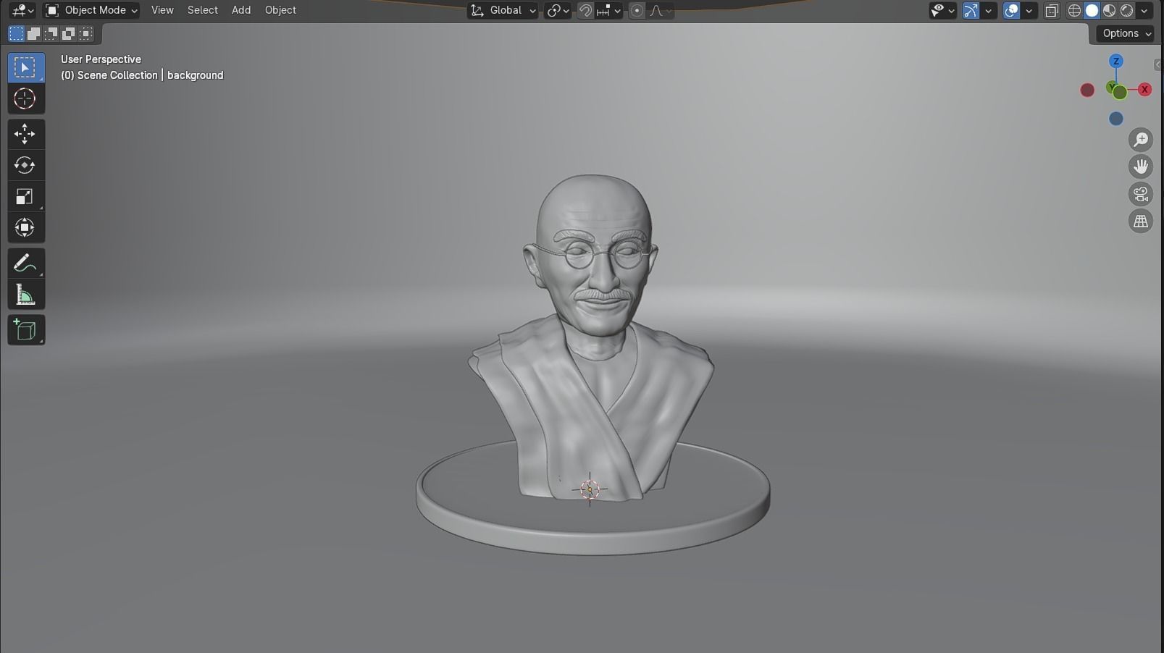Click the Zoom magnifier viewport button
Screen dimensions: 1164x653
point(1141,139)
